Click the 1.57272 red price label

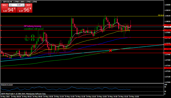(167, 68)
